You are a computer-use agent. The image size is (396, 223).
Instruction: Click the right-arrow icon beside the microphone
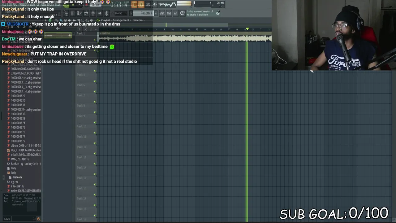coord(100,13)
